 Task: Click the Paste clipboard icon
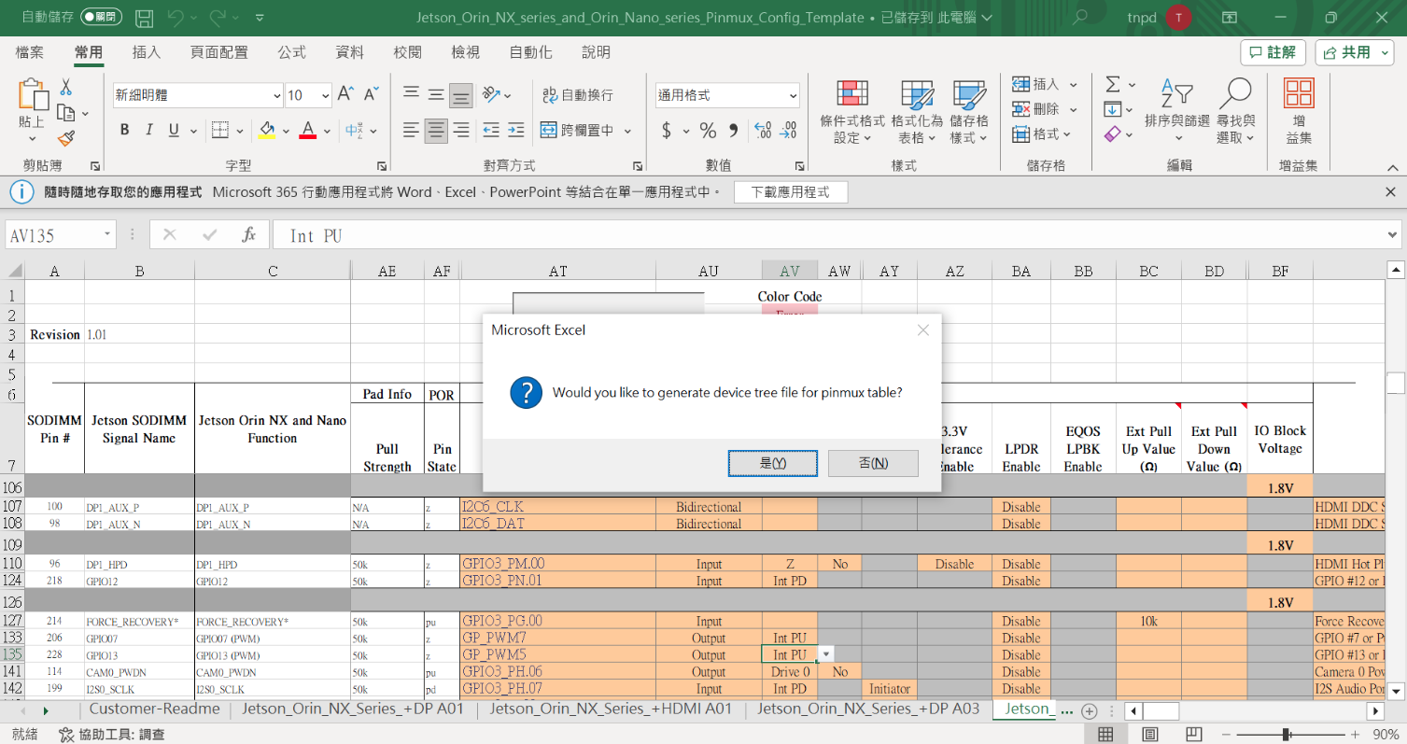point(32,94)
